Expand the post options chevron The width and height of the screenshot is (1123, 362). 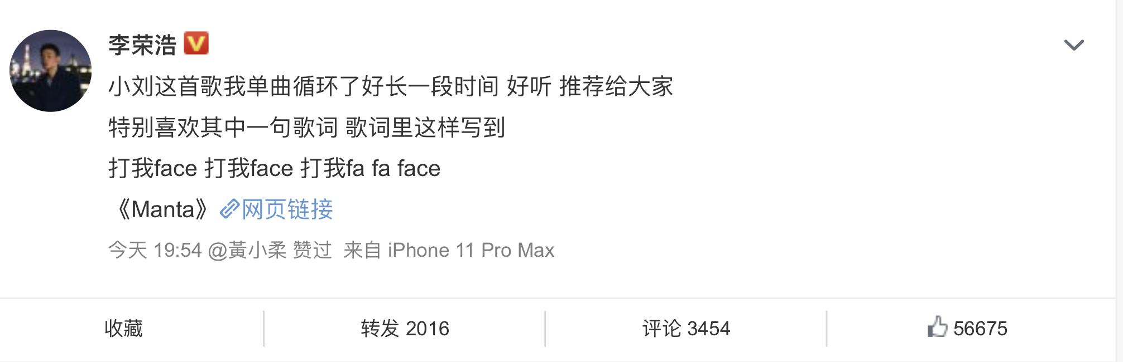point(1073,45)
